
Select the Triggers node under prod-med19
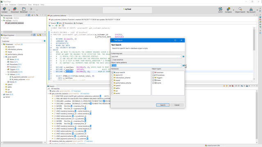pos(13,69)
